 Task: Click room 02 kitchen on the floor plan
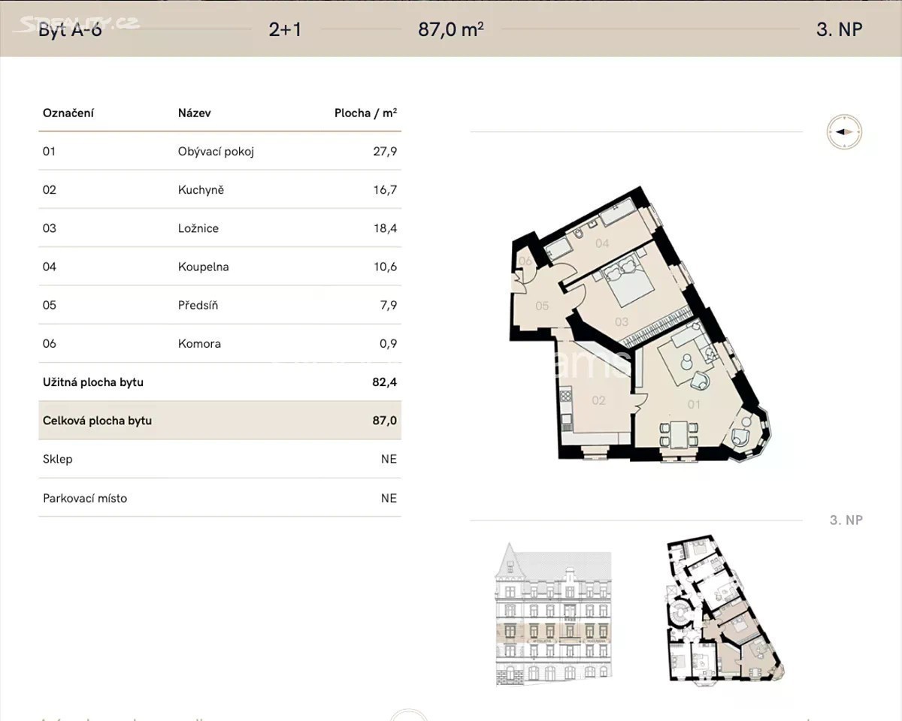(x=598, y=400)
